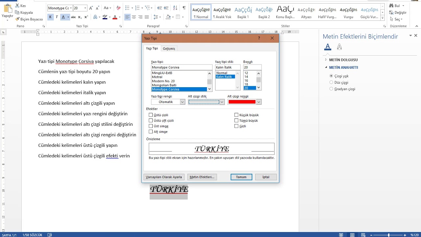Click the paragraph shading paint bucket icon

tap(168, 17)
